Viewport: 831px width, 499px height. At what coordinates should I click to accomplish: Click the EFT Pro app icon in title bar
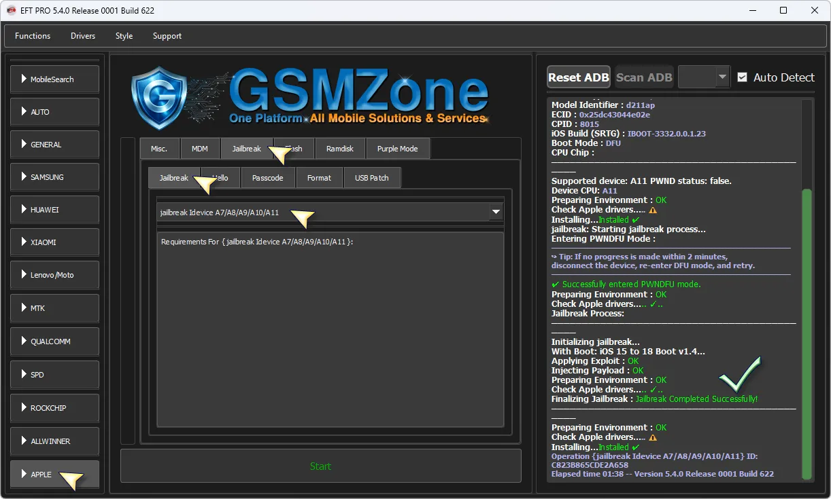pyautogui.click(x=11, y=10)
